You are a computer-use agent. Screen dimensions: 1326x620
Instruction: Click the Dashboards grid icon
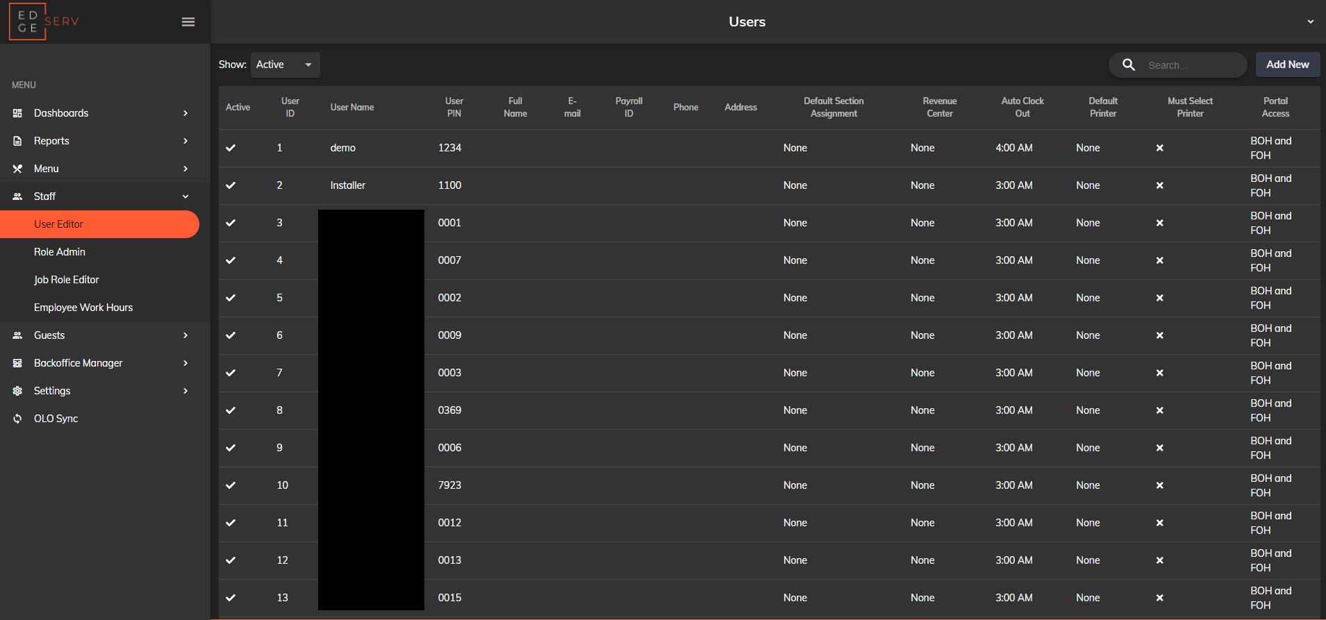tap(18, 113)
